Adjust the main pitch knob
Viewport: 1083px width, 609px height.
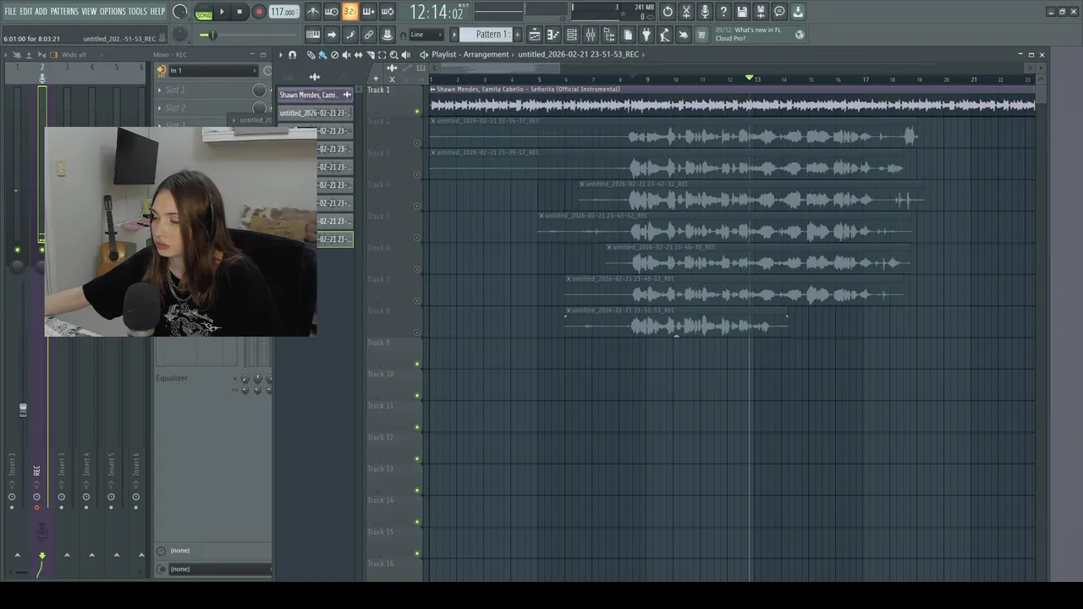point(179,35)
